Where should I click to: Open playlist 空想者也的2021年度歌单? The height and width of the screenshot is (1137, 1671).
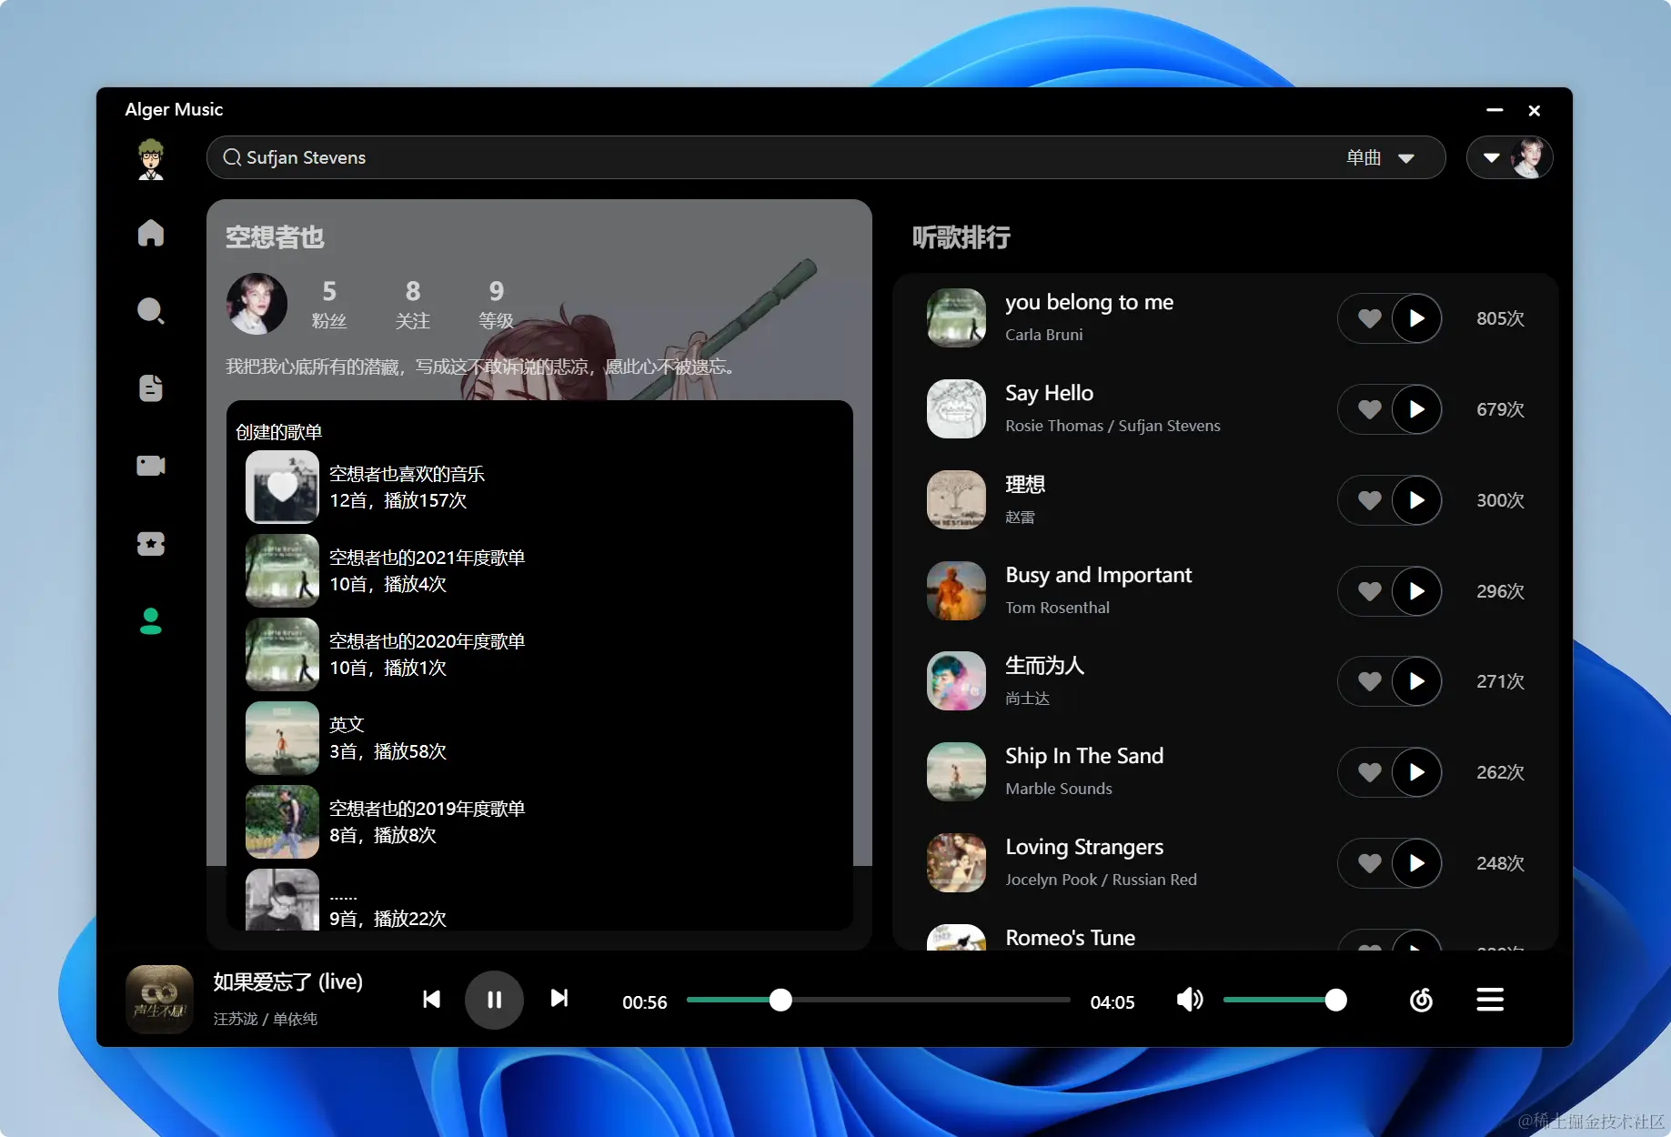click(x=539, y=570)
